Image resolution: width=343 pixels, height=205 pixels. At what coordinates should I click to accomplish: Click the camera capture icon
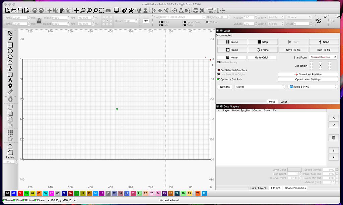coord(108,10)
